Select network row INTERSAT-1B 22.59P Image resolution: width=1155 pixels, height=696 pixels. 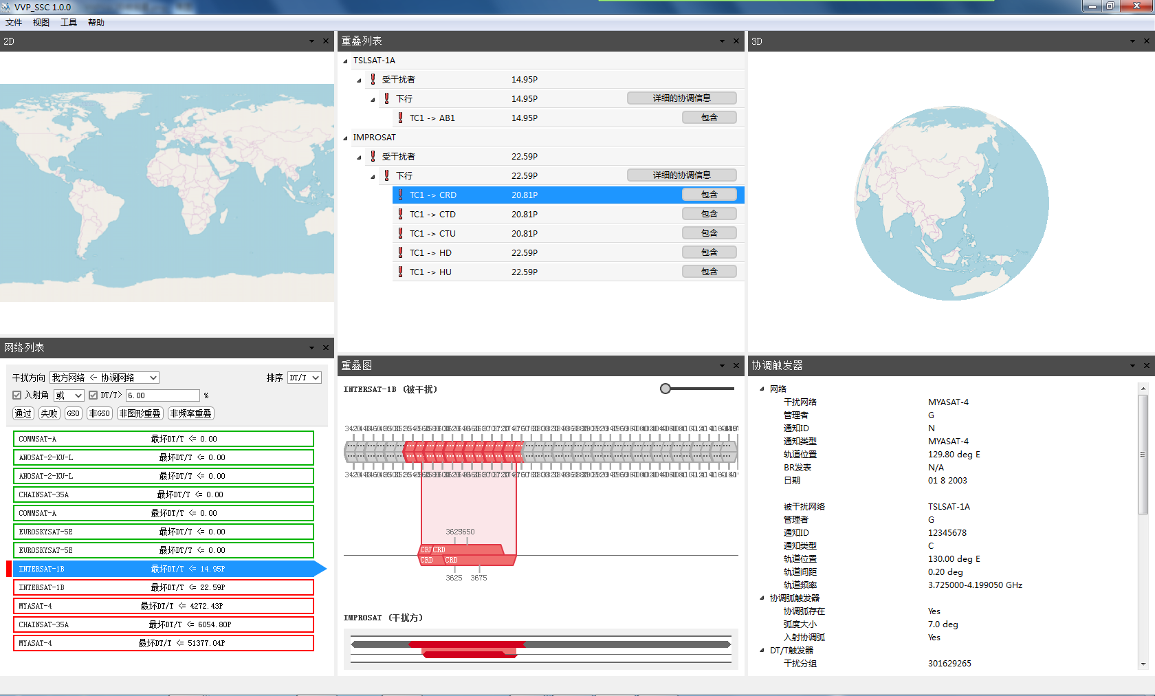coord(164,587)
